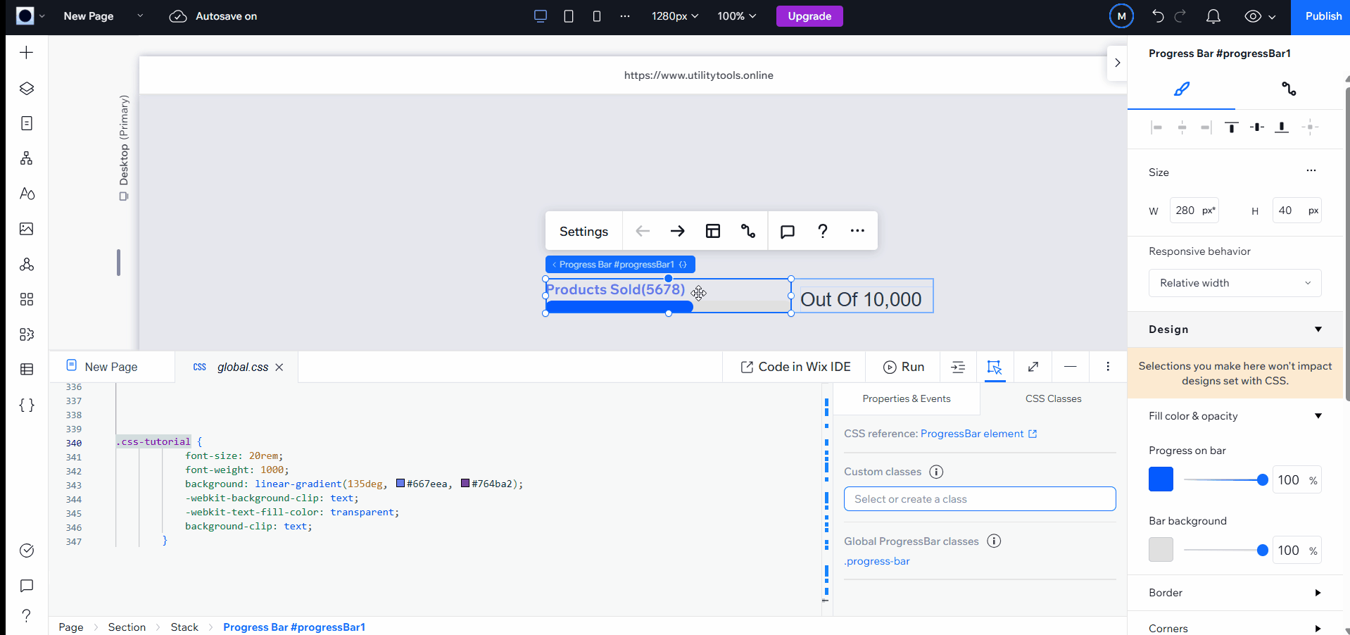
Task: Align element to top
Action: tap(1231, 127)
